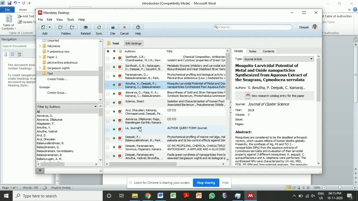The image size is (358, 201).
Task: Open PDF icon of Aiswarya, Dilipkumar row
Action: (120, 121)
